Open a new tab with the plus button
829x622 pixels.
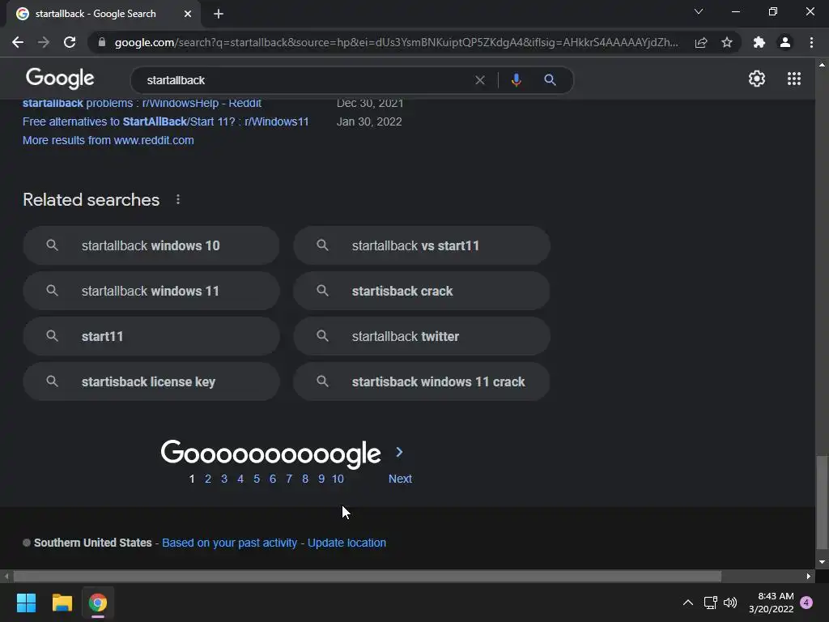pos(219,14)
